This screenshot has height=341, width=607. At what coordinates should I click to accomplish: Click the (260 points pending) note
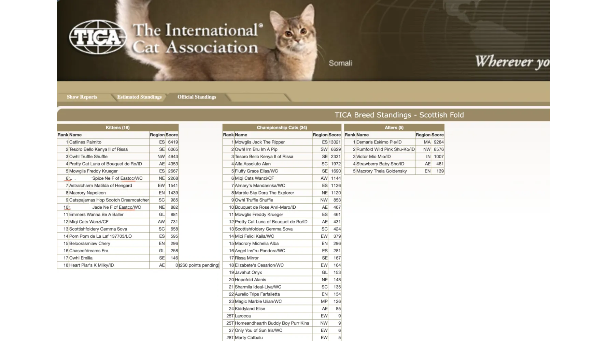click(x=199, y=265)
